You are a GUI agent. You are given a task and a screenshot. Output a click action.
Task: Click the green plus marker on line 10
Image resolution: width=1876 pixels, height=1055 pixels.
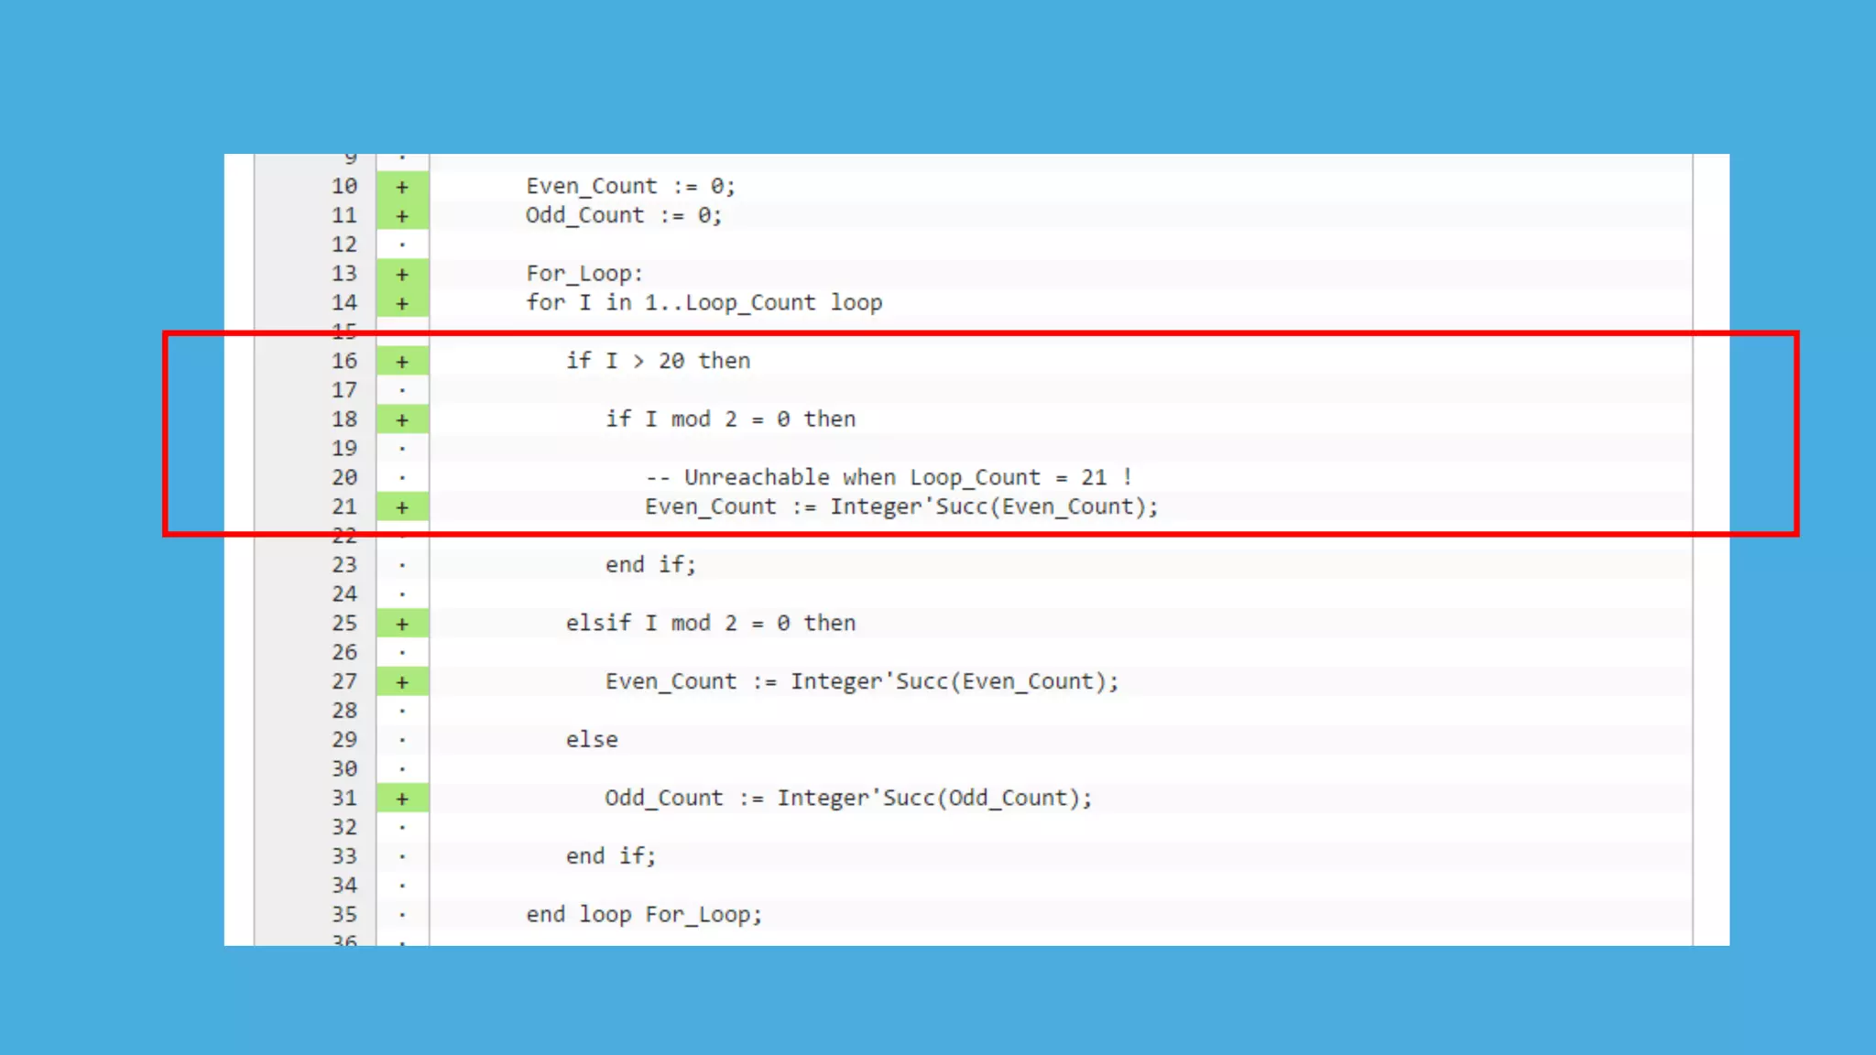[x=402, y=187]
